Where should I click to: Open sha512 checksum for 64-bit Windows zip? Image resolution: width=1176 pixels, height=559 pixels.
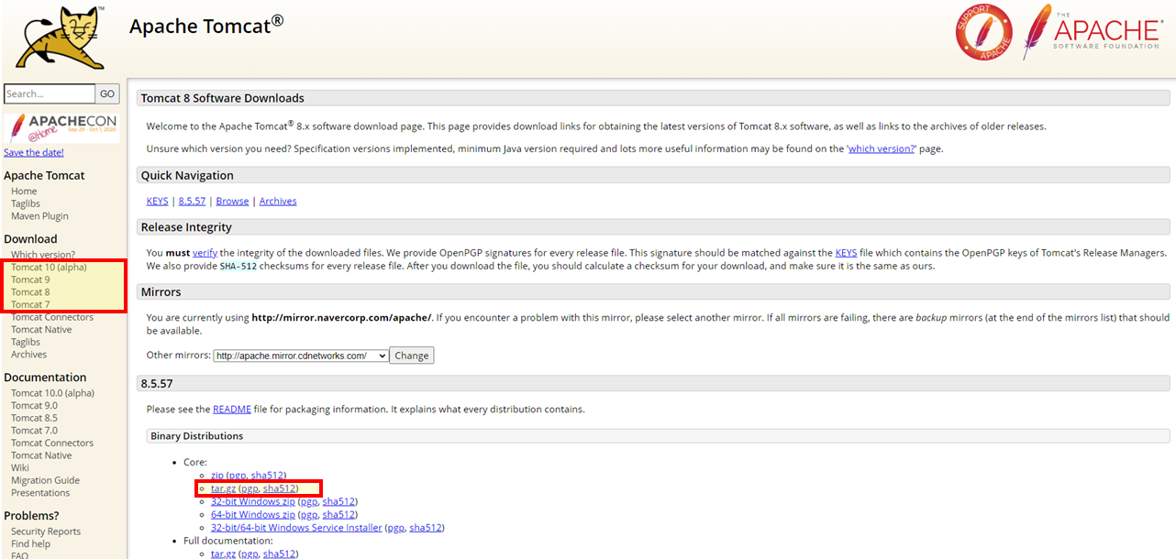click(338, 515)
